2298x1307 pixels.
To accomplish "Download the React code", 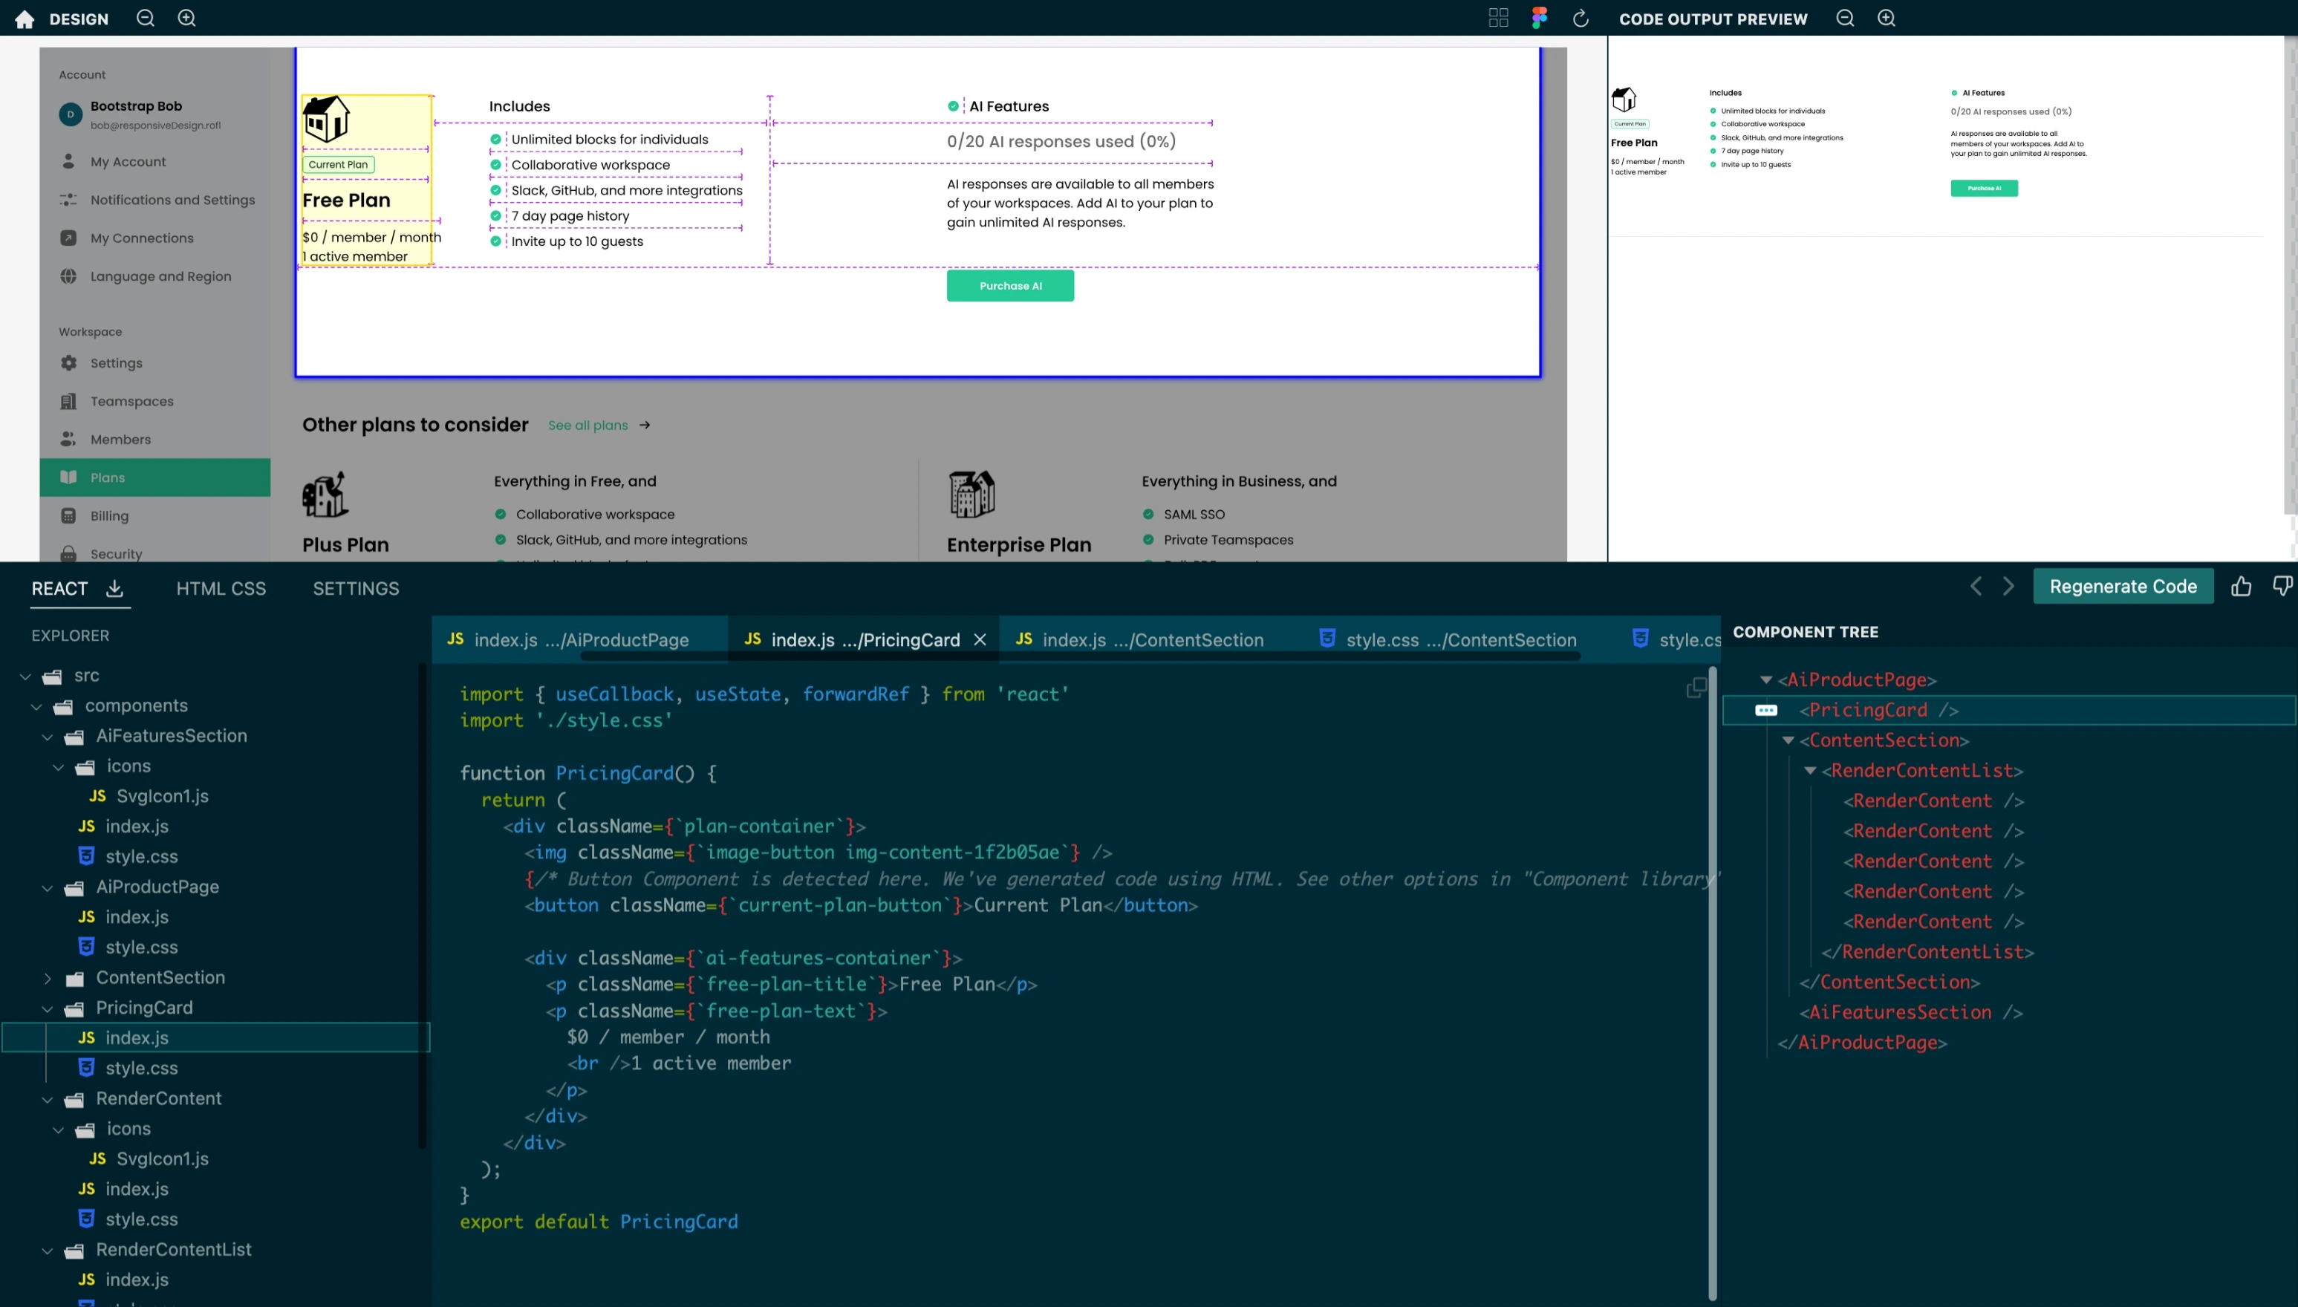I will pos(114,588).
